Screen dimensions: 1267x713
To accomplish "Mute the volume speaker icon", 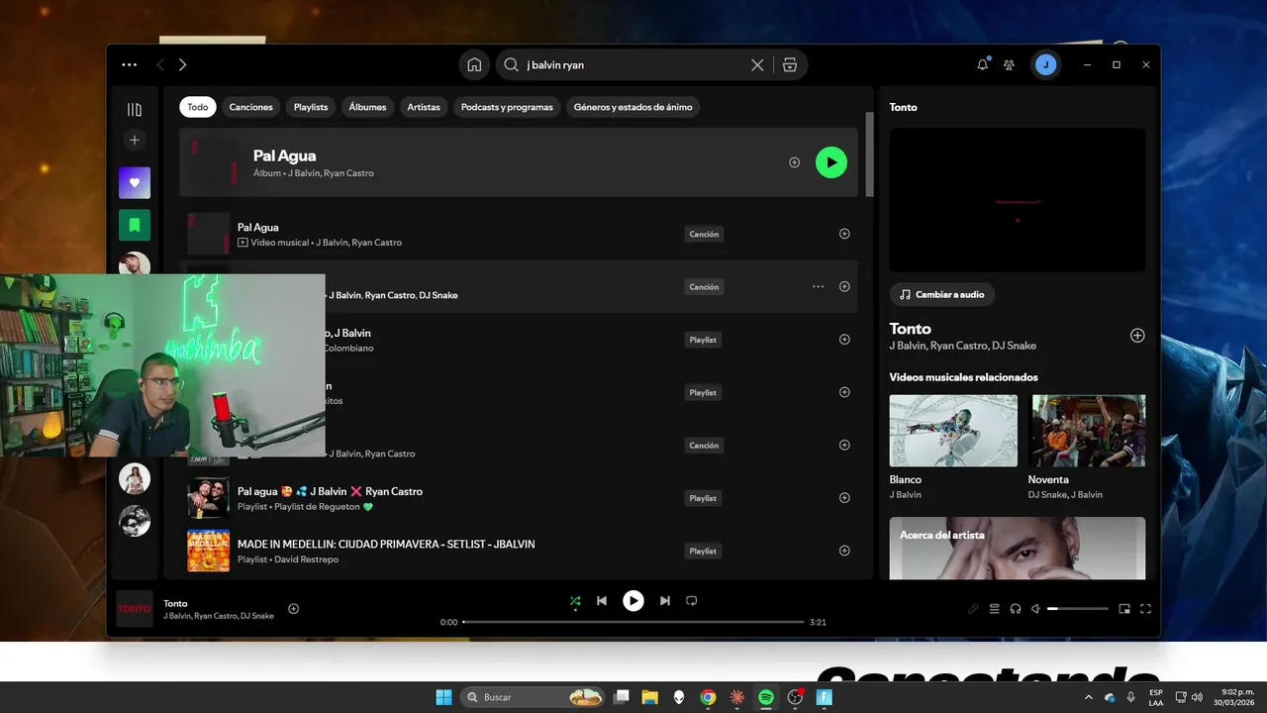I will tap(1035, 609).
